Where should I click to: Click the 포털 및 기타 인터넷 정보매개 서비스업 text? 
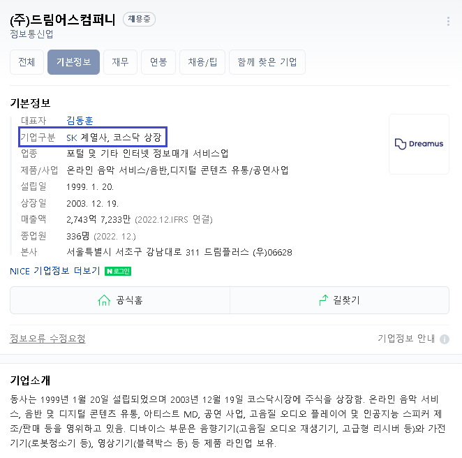point(147,154)
